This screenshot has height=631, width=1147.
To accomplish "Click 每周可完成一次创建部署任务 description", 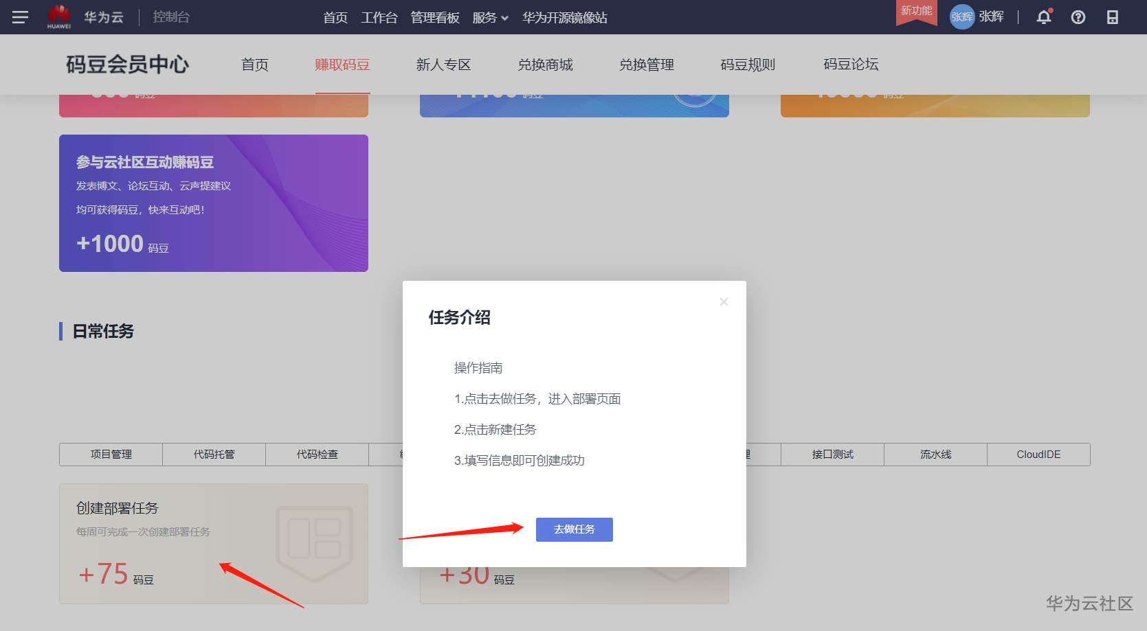I will (x=143, y=532).
